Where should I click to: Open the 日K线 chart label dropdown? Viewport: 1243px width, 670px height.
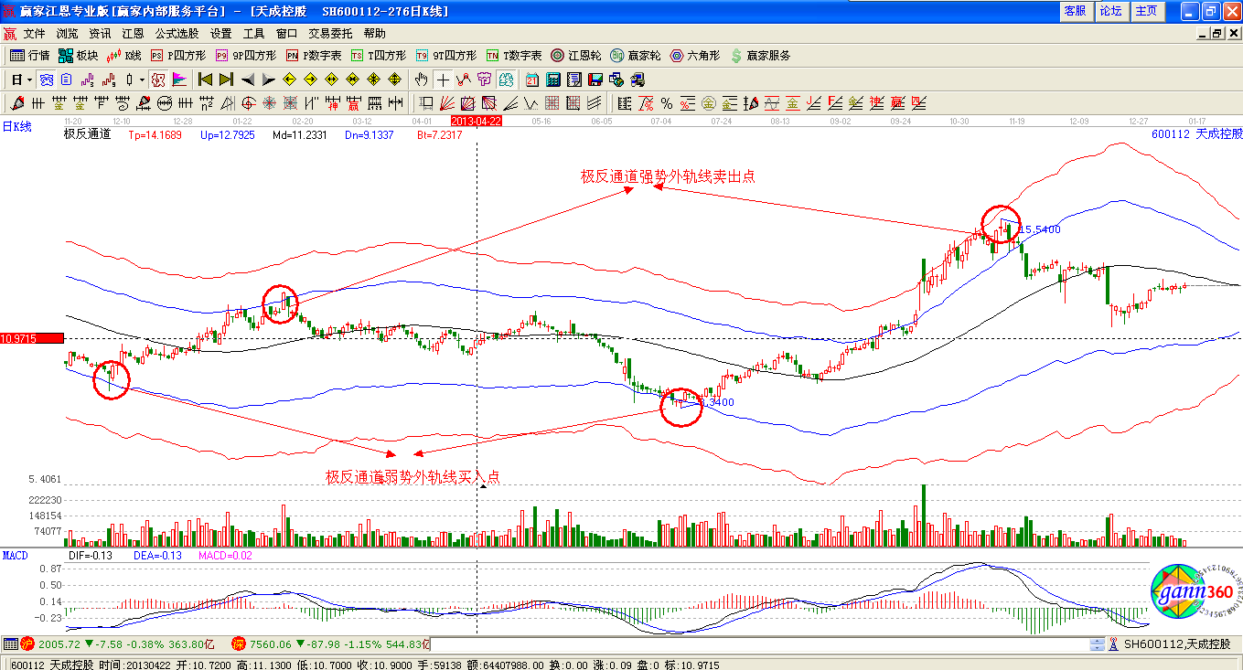pyautogui.click(x=16, y=127)
